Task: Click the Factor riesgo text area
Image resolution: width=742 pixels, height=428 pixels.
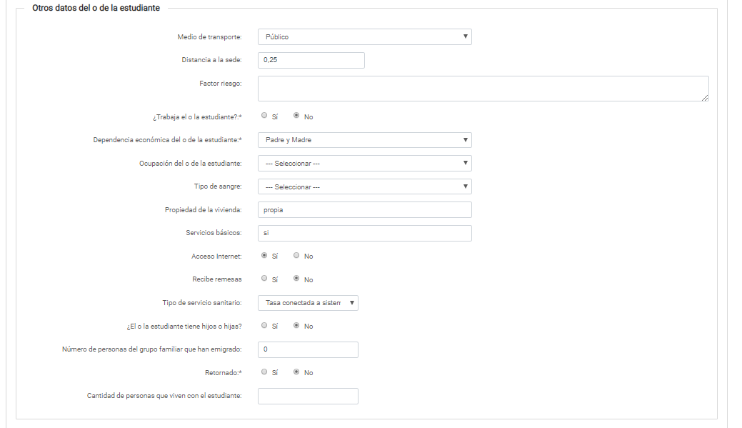Action: [x=483, y=89]
